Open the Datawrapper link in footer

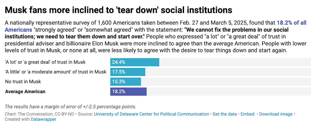(43, 119)
